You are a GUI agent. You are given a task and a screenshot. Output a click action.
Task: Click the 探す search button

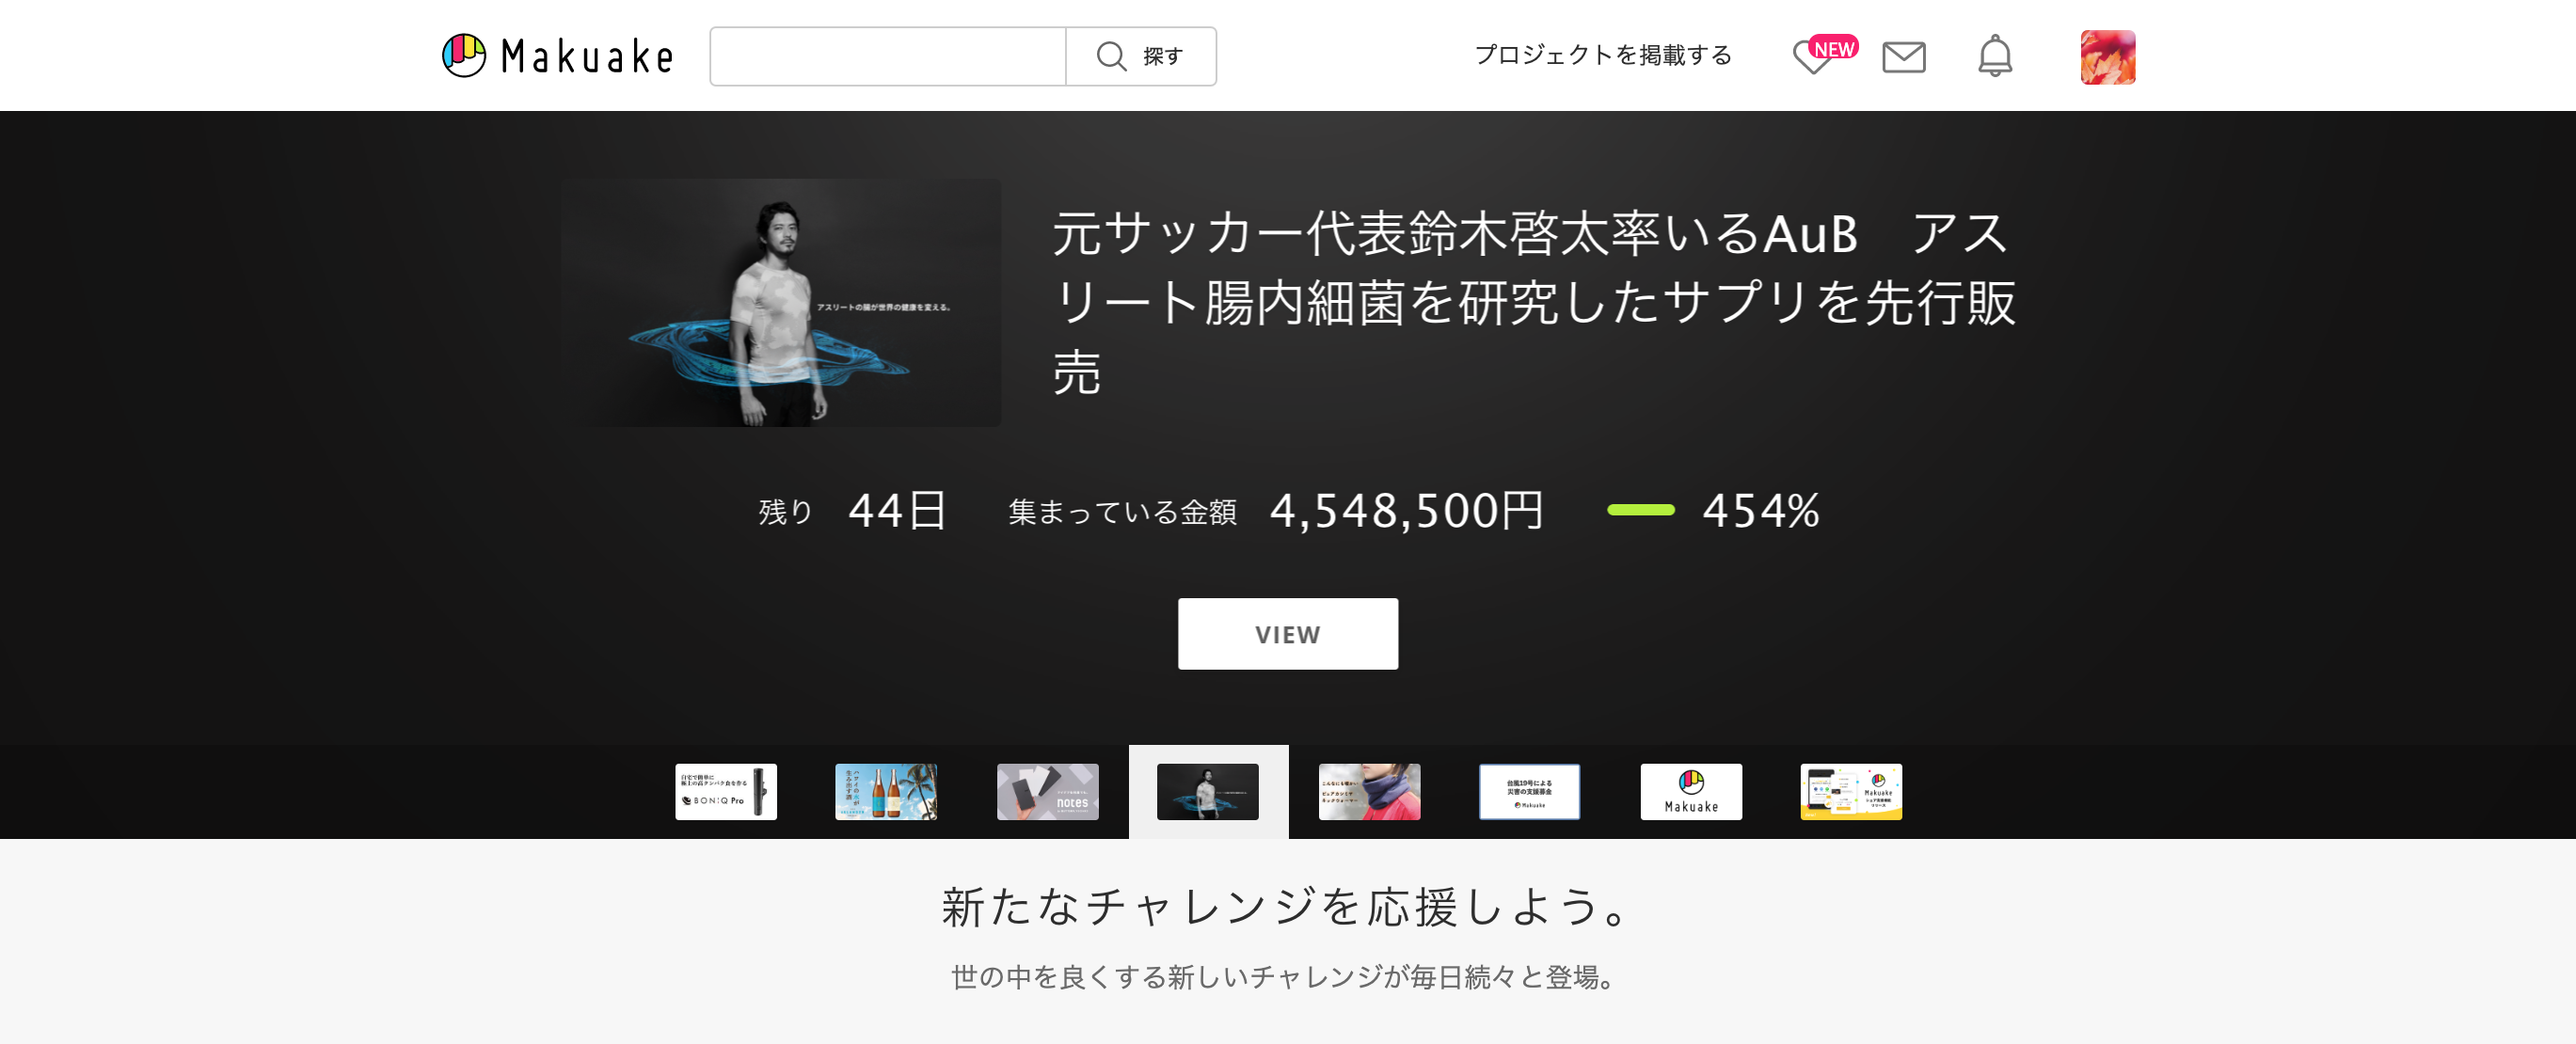[x=1141, y=56]
